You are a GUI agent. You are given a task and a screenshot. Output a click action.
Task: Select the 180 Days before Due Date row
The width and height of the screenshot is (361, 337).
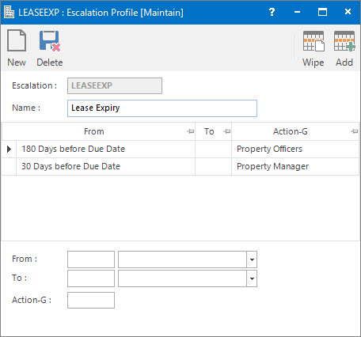180,149
